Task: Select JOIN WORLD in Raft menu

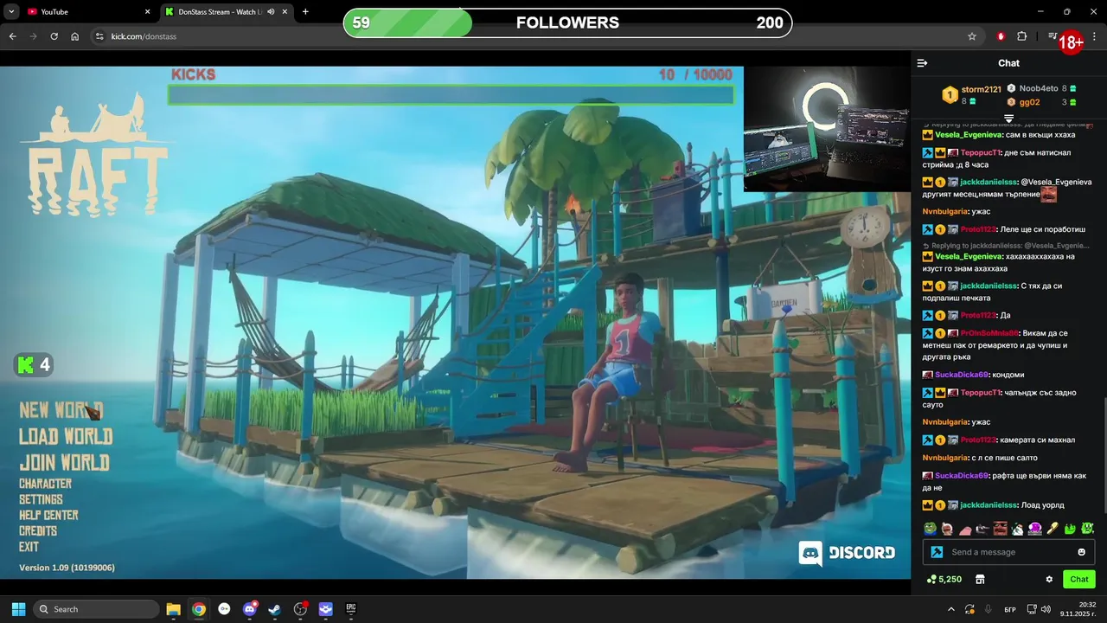Action: click(x=64, y=462)
